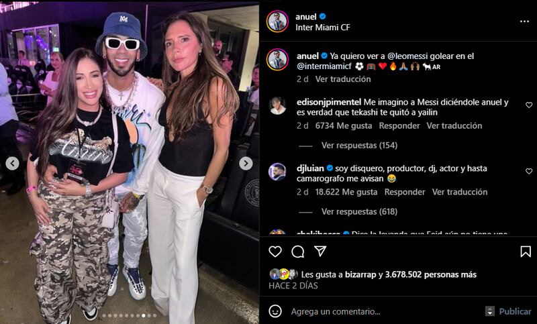Reply to djluian's comment with Responder
537x324 pixels.
[405, 192]
